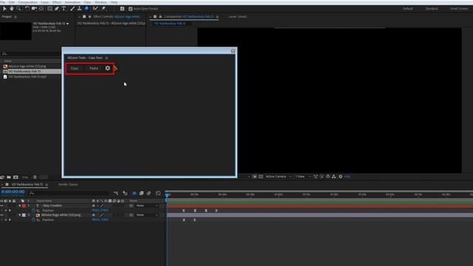Screen dimensions: 473x266
Task: Open the Layer menu
Action: click(45, 2)
